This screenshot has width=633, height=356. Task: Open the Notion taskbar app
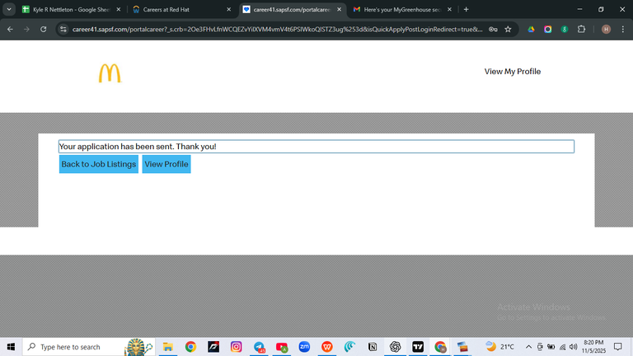(373, 347)
